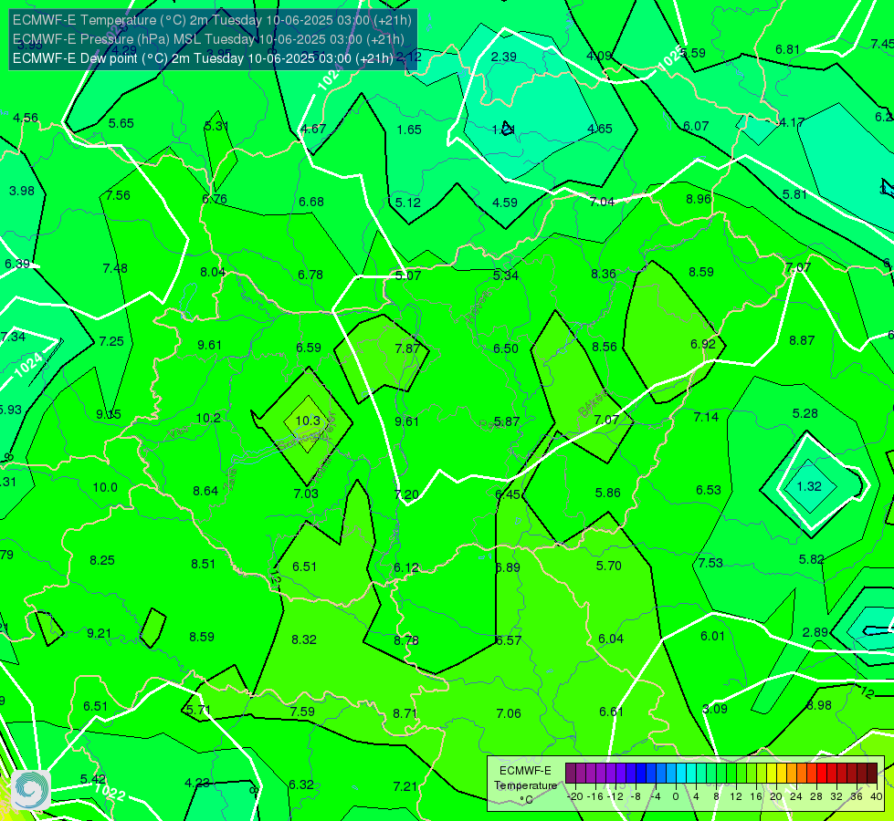Click the cyan 0° legend swatch
Viewport: 894px width, 821px height.
(680, 774)
